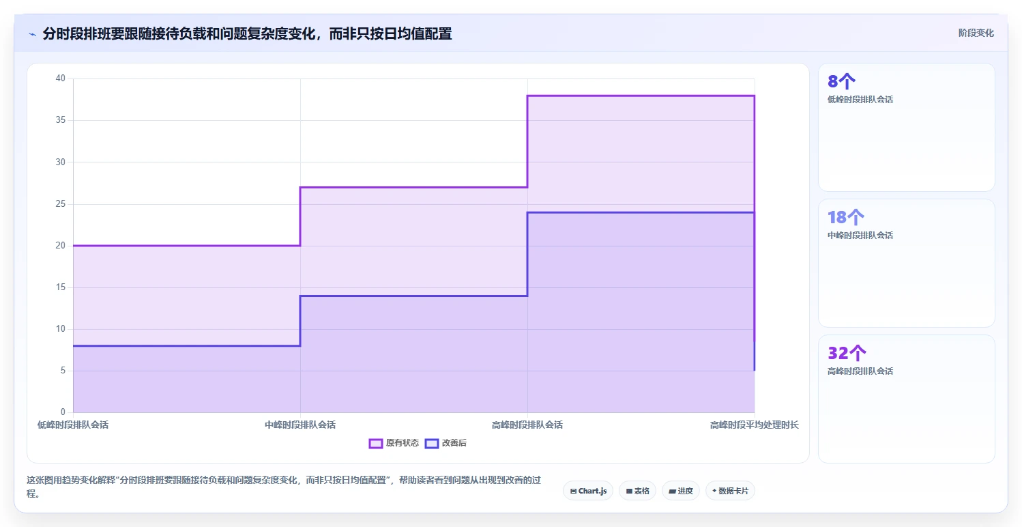The width and height of the screenshot is (1022, 527).
Task: Click the 低峰时段排队会话 x-axis label
Action: 73,425
